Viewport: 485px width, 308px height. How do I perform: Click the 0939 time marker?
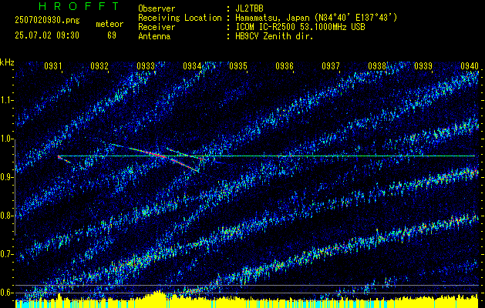coord(423,65)
